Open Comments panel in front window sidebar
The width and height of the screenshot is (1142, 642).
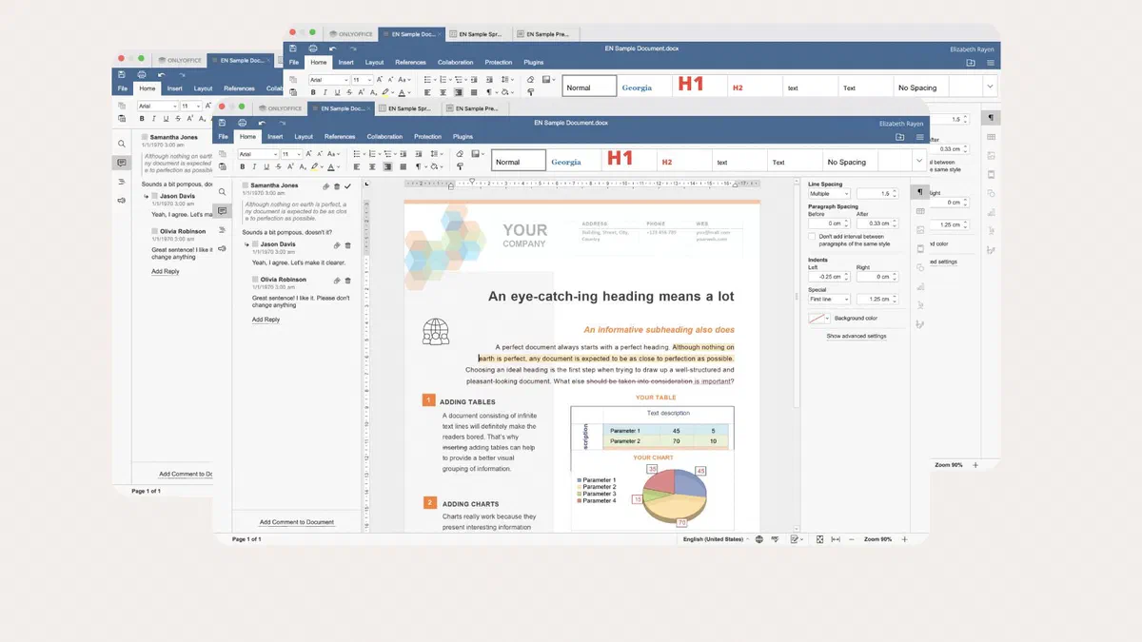[222, 210]
